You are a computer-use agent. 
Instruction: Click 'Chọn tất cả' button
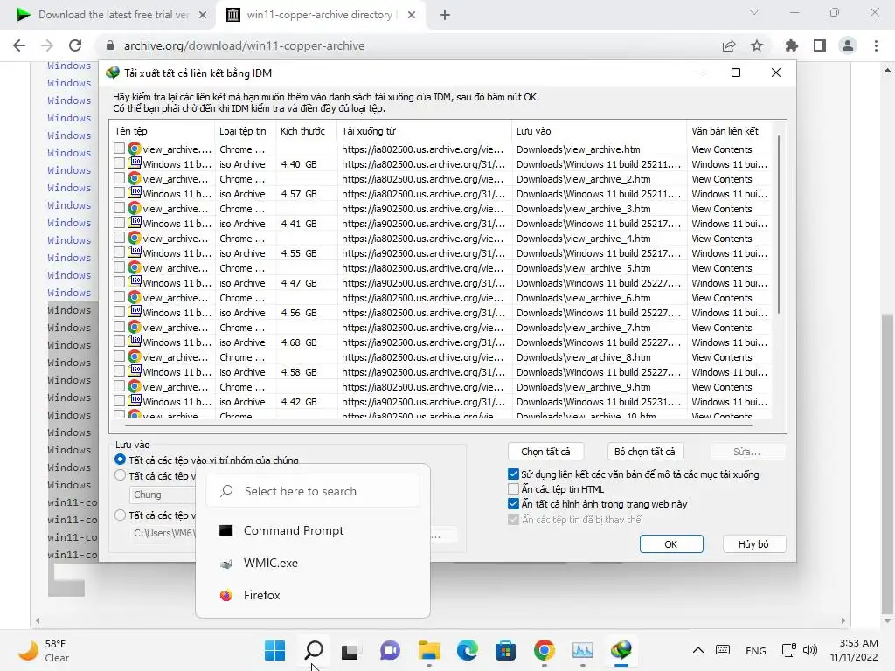[545, 452]
